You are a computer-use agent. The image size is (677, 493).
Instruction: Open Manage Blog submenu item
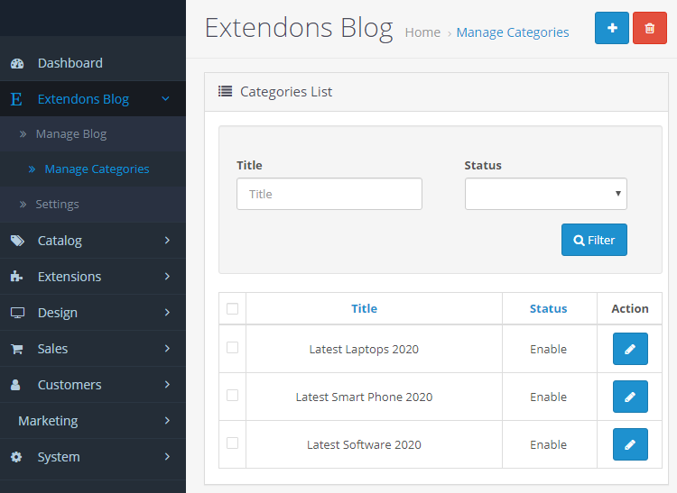click(71, 134)
